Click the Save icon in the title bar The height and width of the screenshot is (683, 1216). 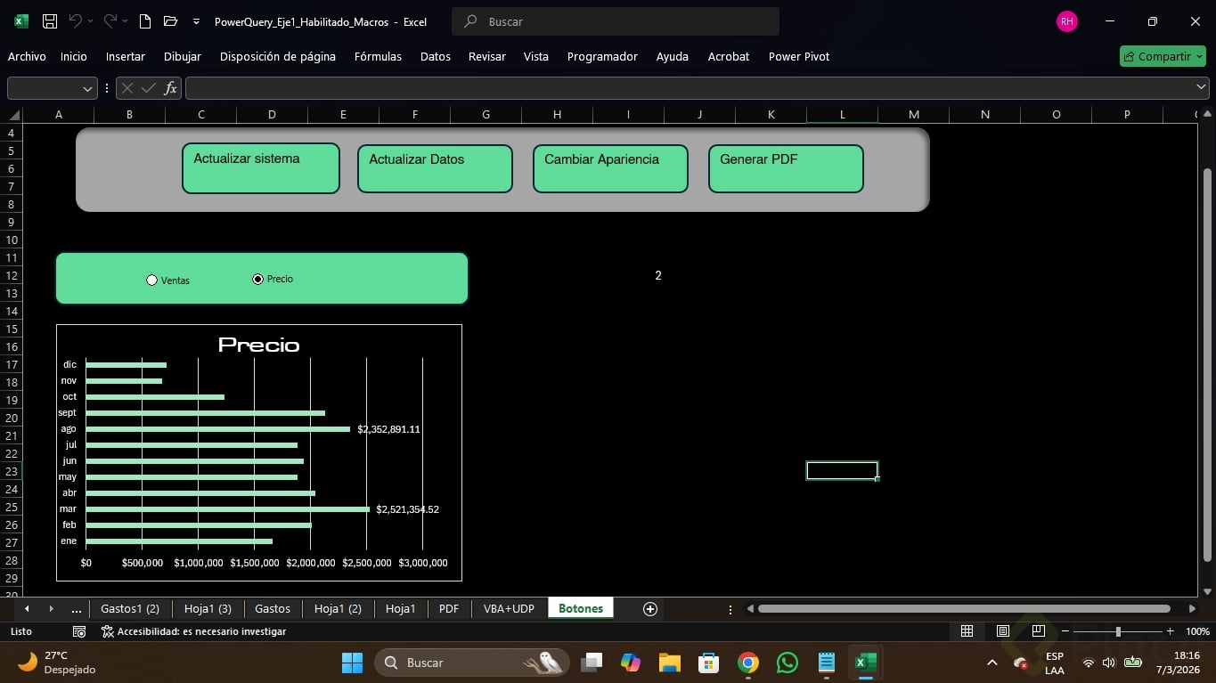click(50, 21)
